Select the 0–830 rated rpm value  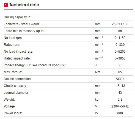pyautogui.click(x=120, y=45)
